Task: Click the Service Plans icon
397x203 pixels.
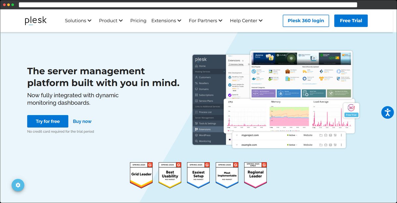Action: (x=197, y=101)
